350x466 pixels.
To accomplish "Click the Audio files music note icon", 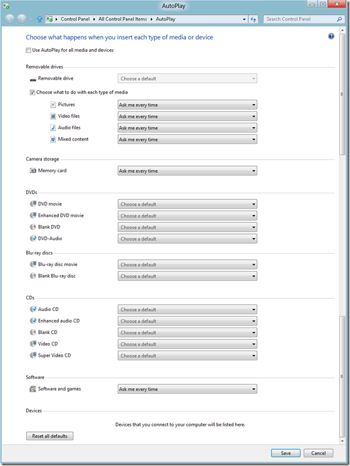I will [53, 128].
